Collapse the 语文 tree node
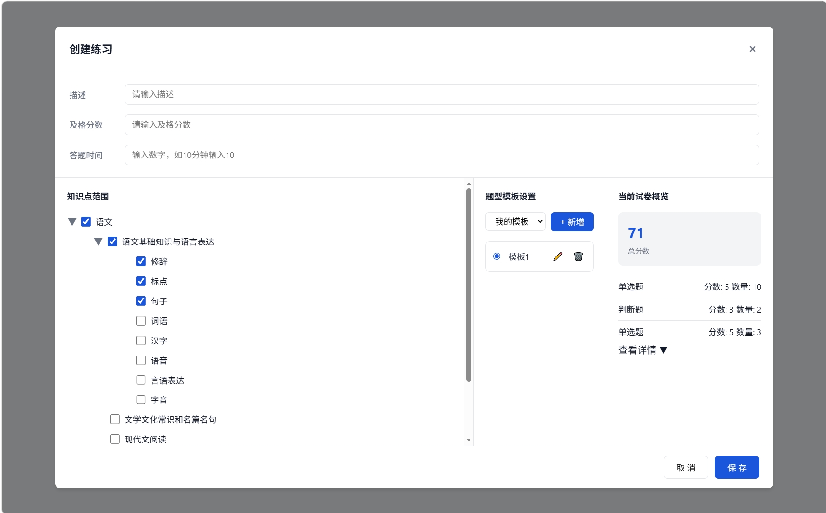 pyautogui.click(x=72, y=222)
